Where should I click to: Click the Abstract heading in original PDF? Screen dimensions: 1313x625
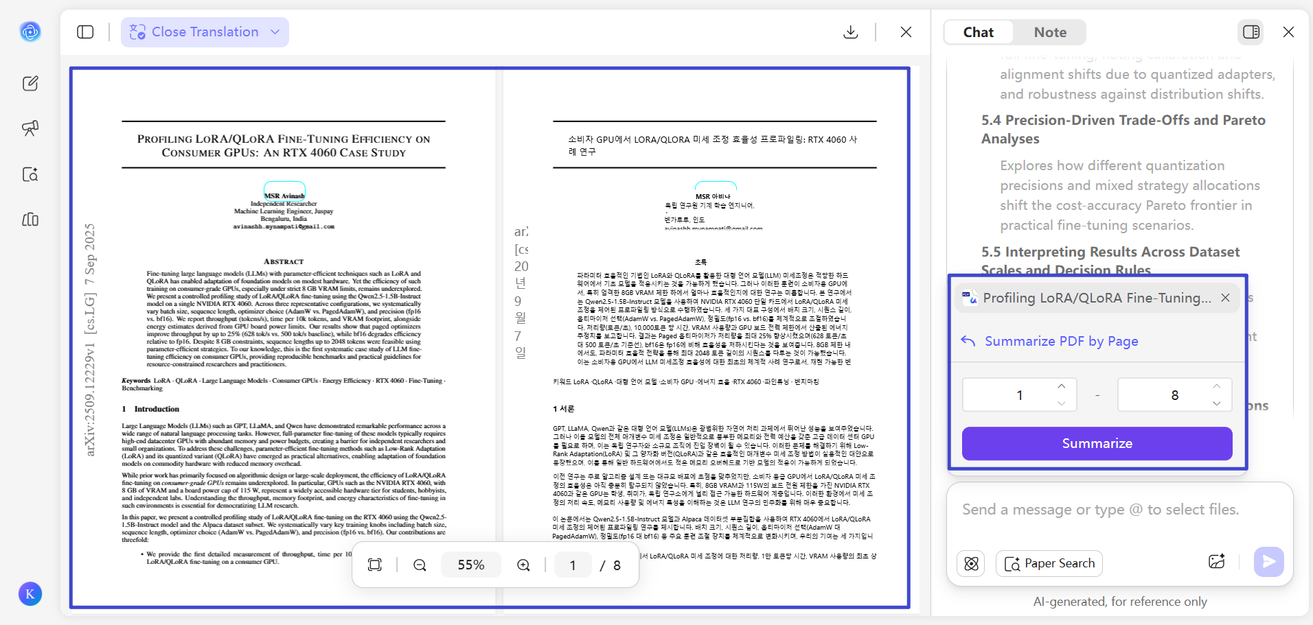coord(284,261)
